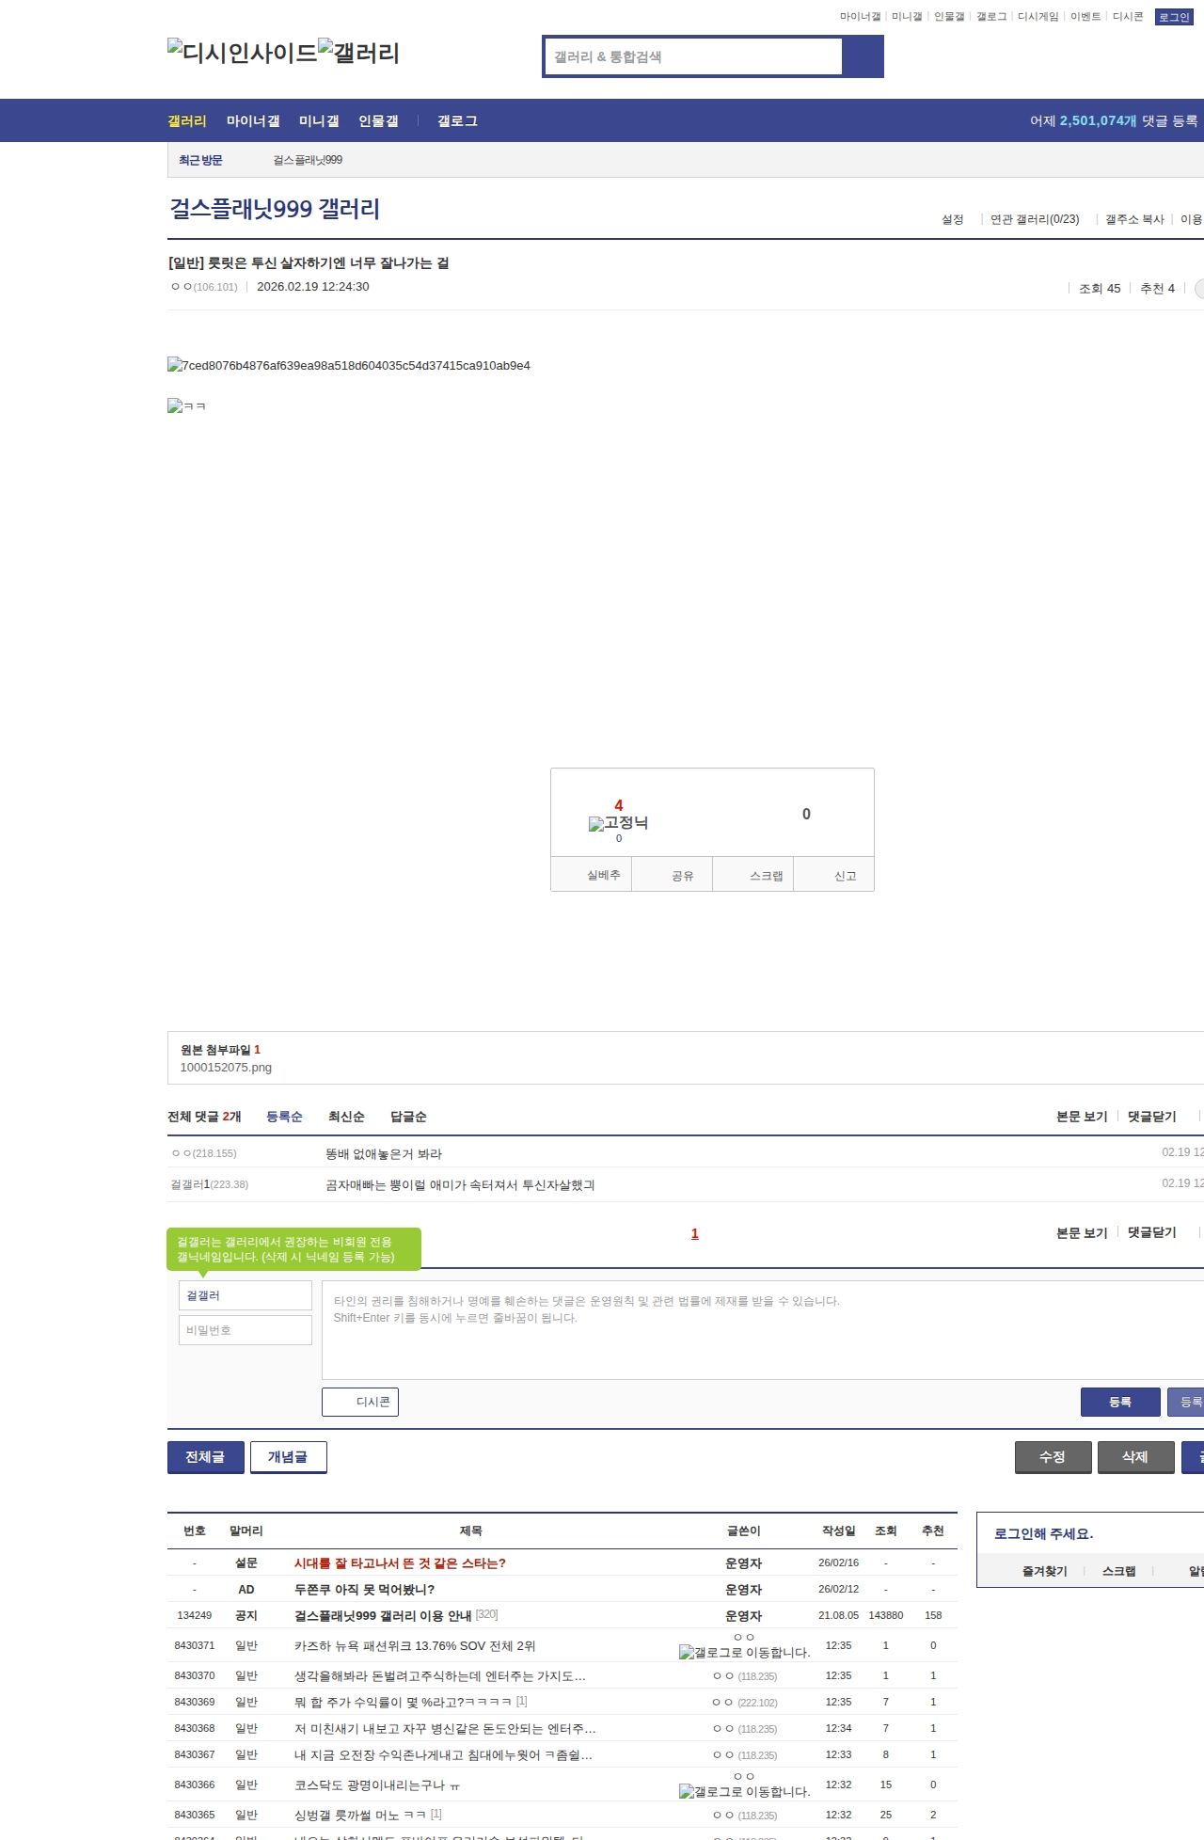Click the DCInside logo image
Image resolution: width=1204 pixels, height=1840 pixels.
(243, 52)
